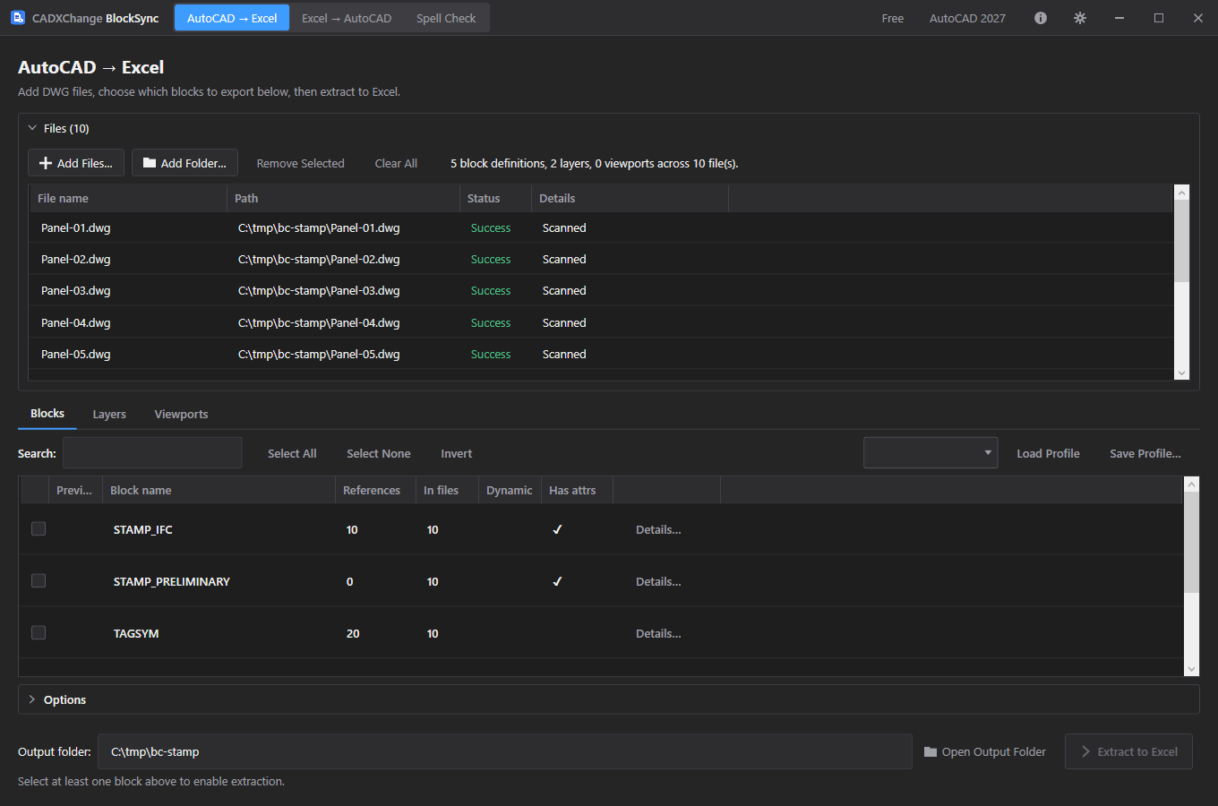Click the AutoCAD 2027 version label

967,18
